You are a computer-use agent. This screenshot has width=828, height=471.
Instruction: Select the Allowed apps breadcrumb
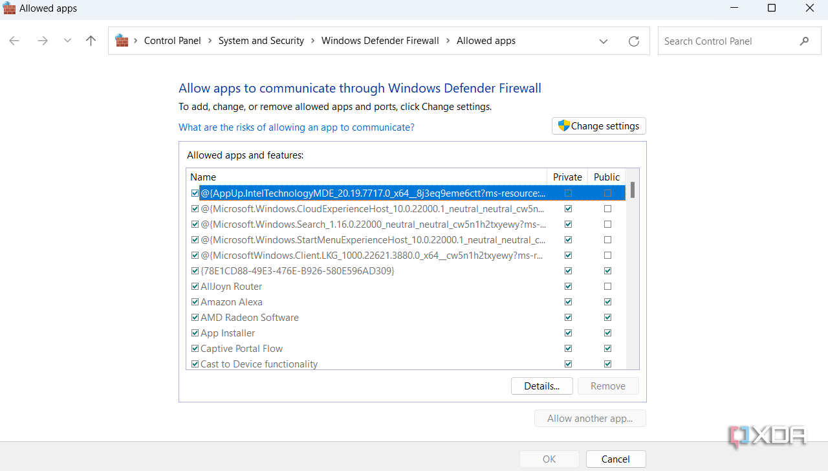[x=486, y=41]
